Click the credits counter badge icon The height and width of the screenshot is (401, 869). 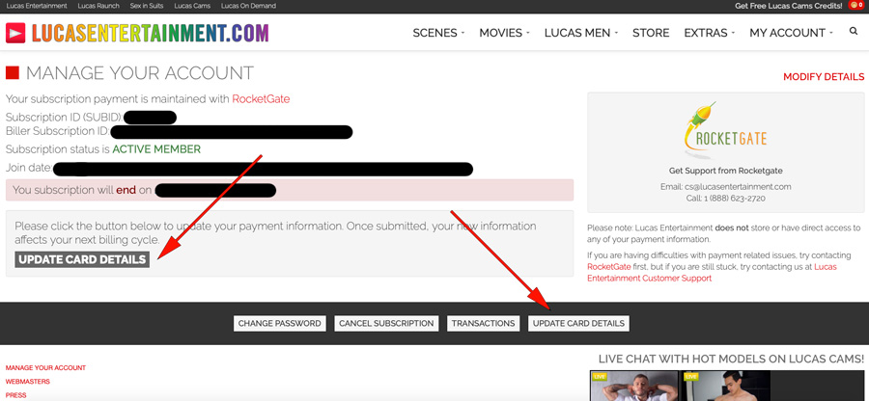tap(855, 6)
